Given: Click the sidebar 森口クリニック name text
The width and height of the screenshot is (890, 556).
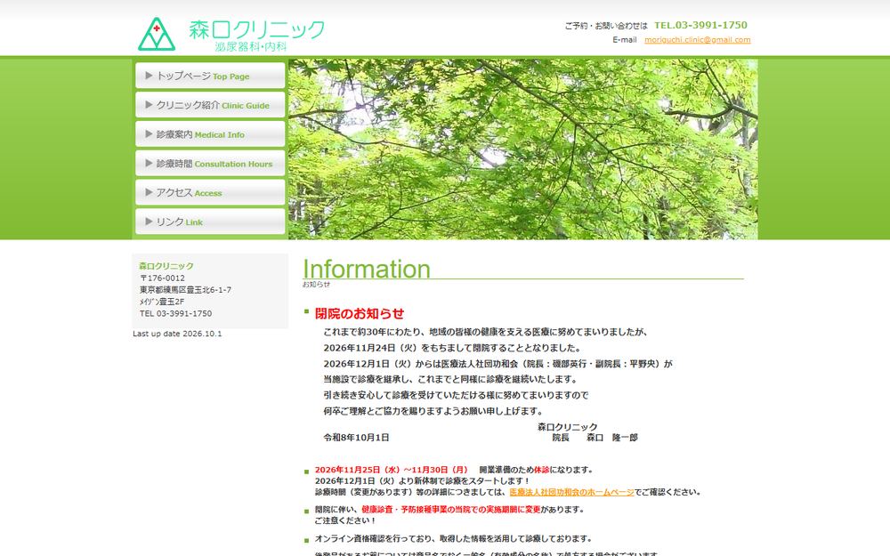Looking at the screenshot, I should (x=166, y=265).
